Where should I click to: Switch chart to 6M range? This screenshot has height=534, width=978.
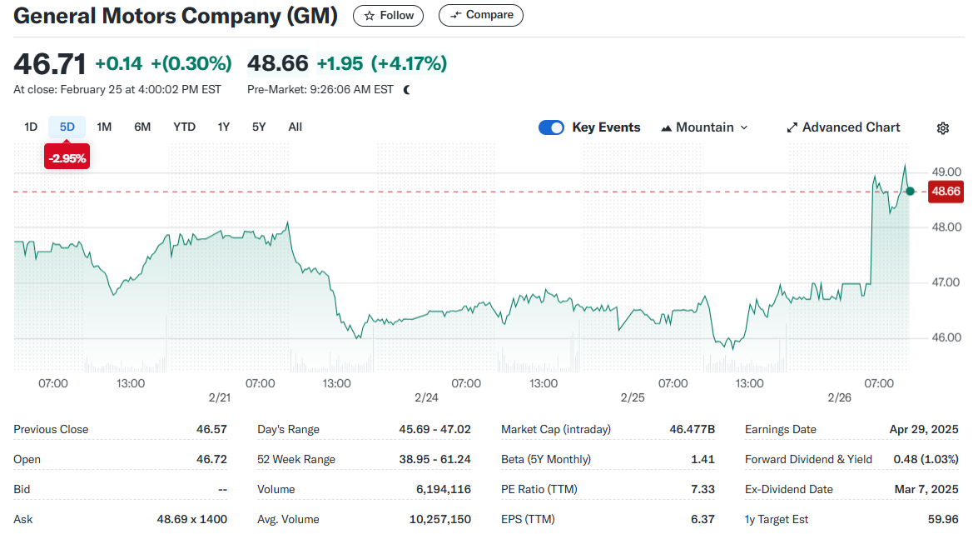(x=142, y=127)
